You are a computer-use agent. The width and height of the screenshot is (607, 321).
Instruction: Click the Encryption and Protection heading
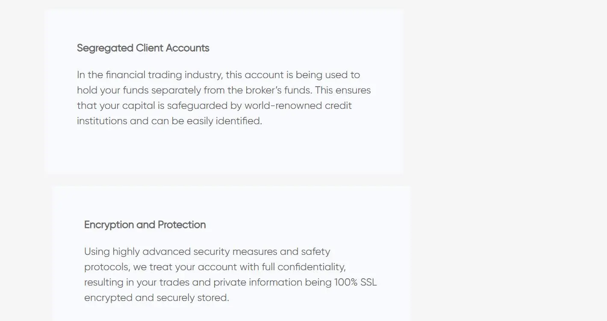click(145, 225)
